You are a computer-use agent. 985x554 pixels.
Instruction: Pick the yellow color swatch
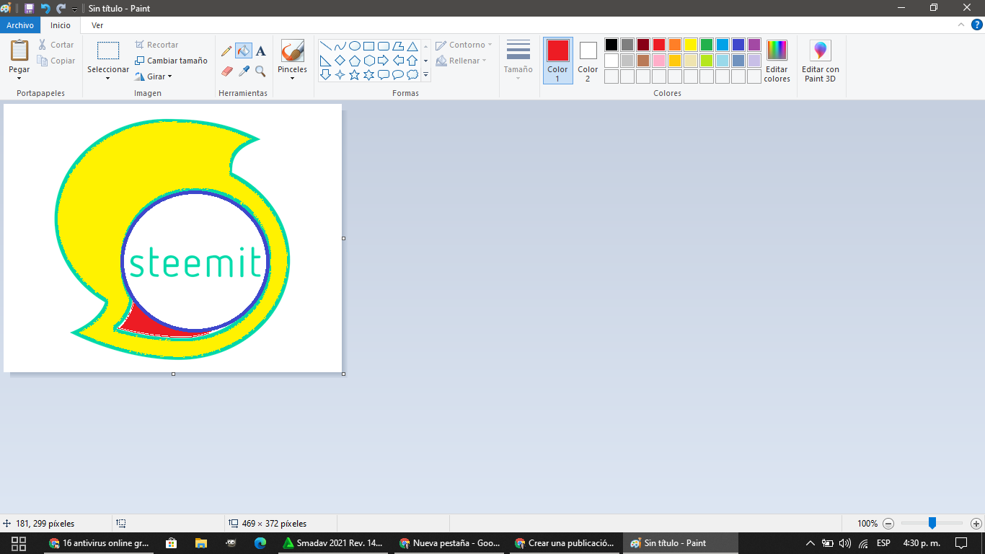click(691, 45)
